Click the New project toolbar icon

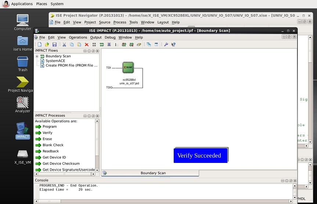click(40, 44)
